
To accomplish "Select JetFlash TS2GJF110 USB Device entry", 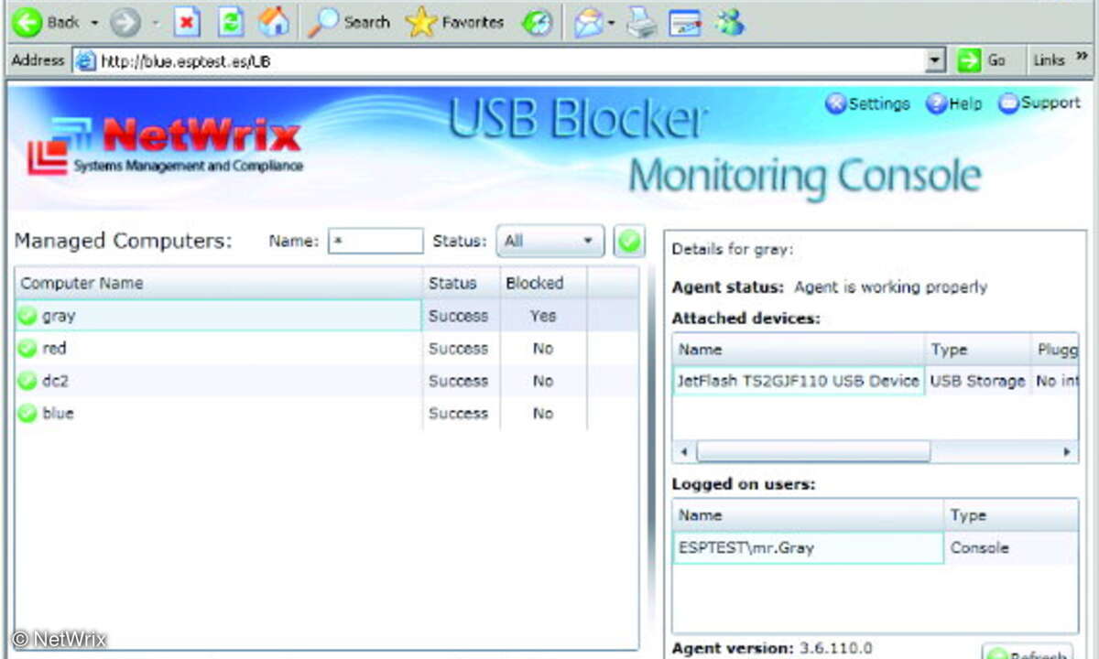I will (x=798, y=381).
